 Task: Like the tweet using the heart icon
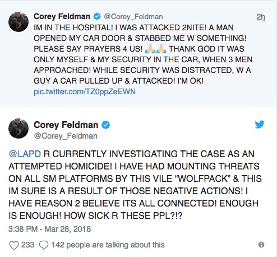pos(14,245)
